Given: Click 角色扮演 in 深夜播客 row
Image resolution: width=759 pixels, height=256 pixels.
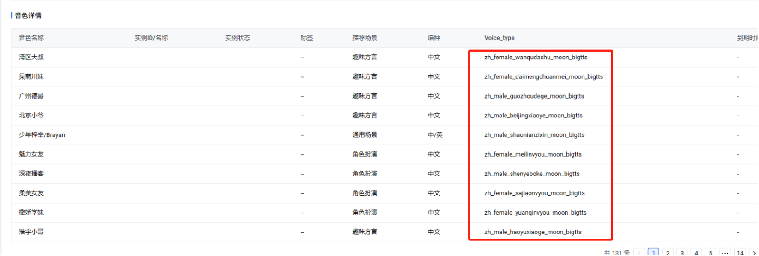Looking at the screenshot, I should click(x=365, y=174).
